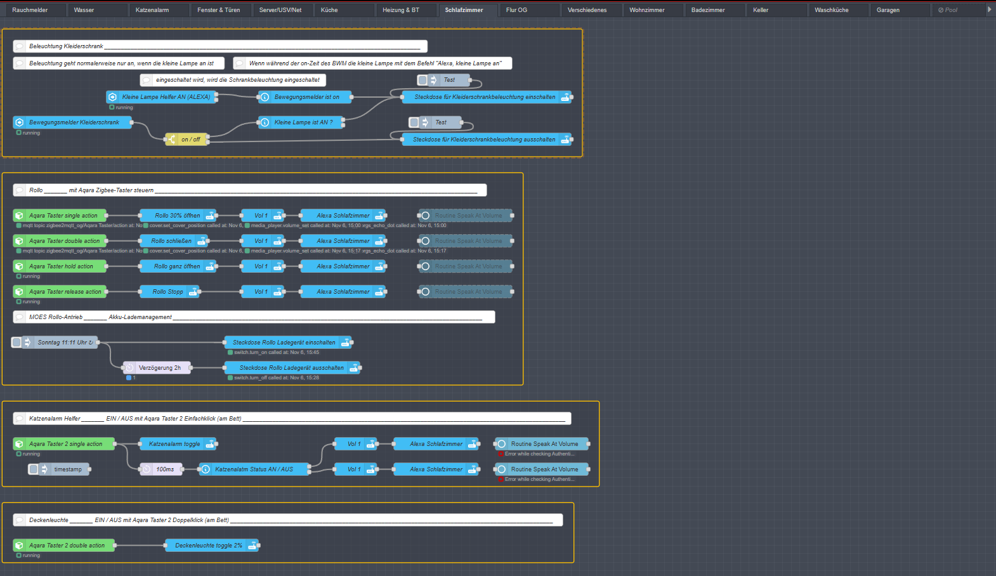Click the 100ms delay node icon
Screen dimensions: 996x576
coord(147,469)
